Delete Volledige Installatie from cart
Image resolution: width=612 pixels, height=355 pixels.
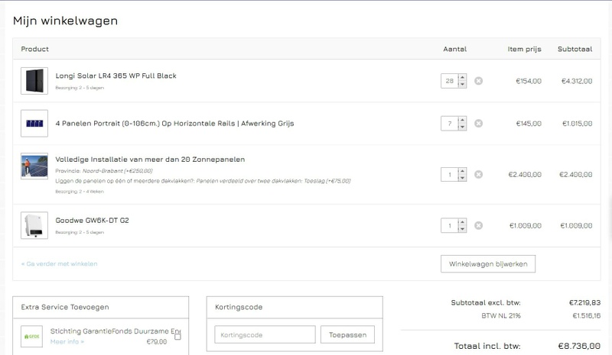(478, 175)
